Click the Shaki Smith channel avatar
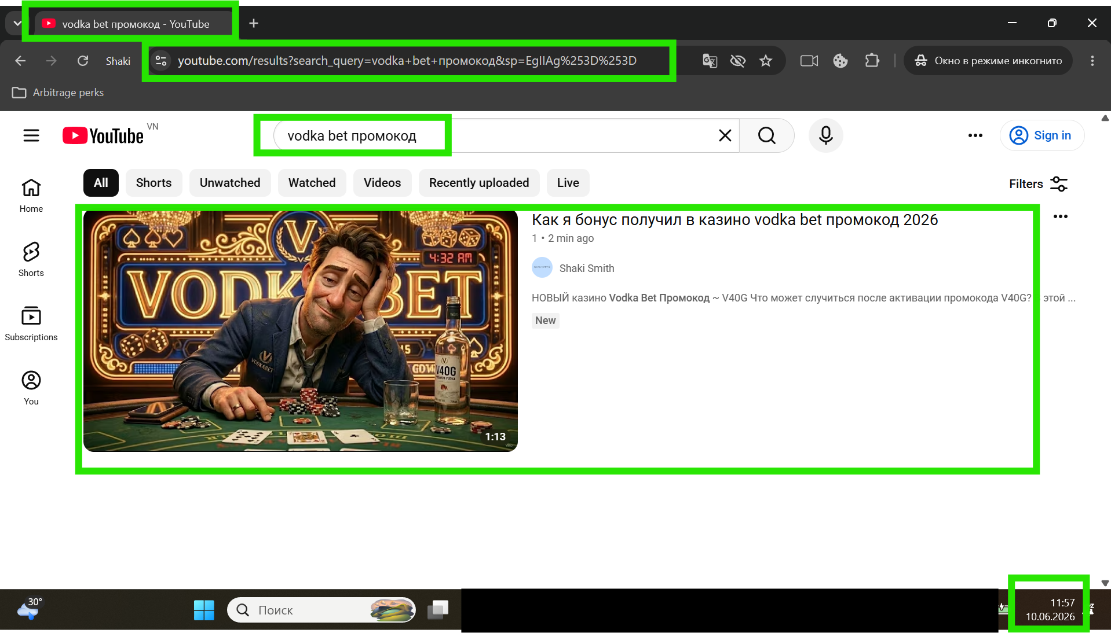Image resolution: width=1111 pixels, height=633 pixels. pyautogui.click(x=542, y=267)
